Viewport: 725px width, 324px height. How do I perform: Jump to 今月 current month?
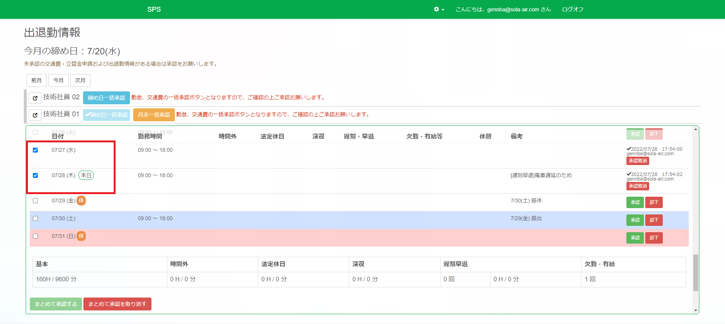pyautogui.click(x=59, y=80)
